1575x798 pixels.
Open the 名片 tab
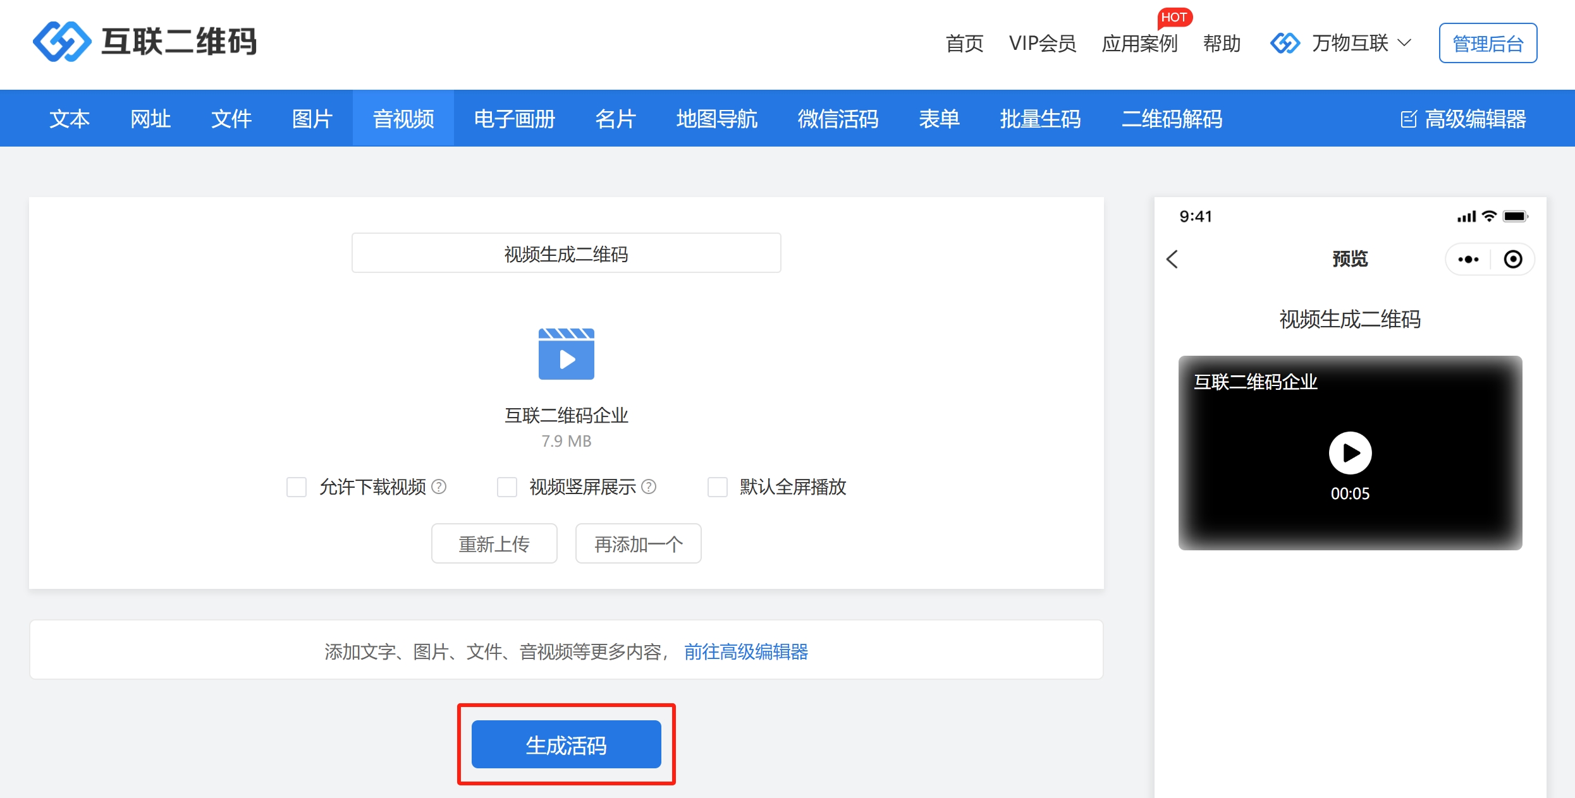tap(616, 119)
